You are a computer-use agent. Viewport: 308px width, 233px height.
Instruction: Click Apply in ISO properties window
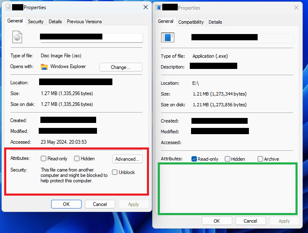coord(134,204)
